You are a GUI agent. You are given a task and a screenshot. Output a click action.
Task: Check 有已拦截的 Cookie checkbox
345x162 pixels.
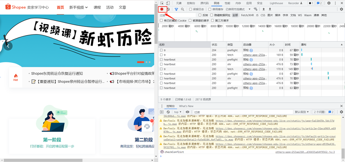pos(161,21)
